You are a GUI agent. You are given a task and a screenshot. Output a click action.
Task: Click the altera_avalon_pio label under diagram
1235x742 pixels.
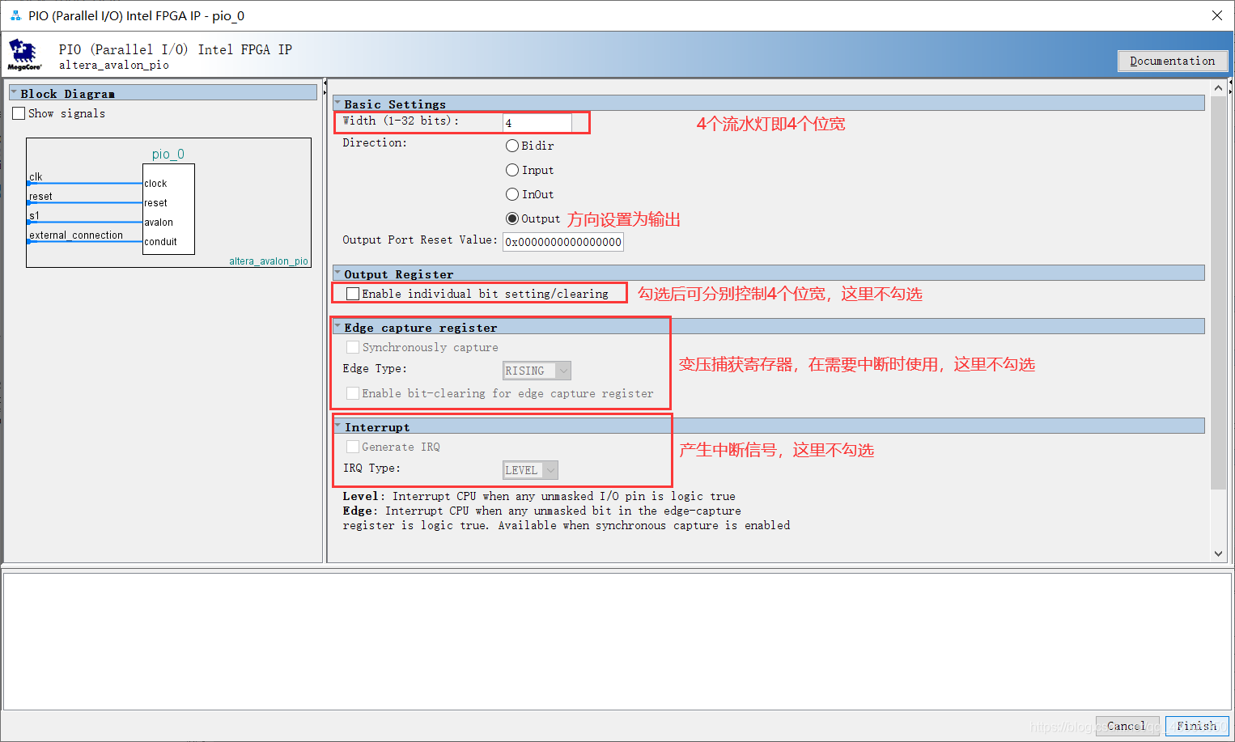click(268, 261)
